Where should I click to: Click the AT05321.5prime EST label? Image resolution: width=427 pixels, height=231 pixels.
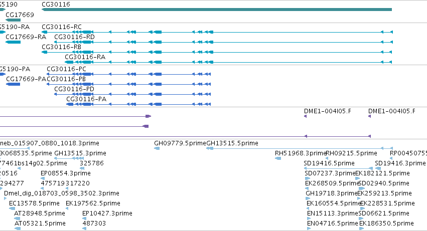(40, 224)
